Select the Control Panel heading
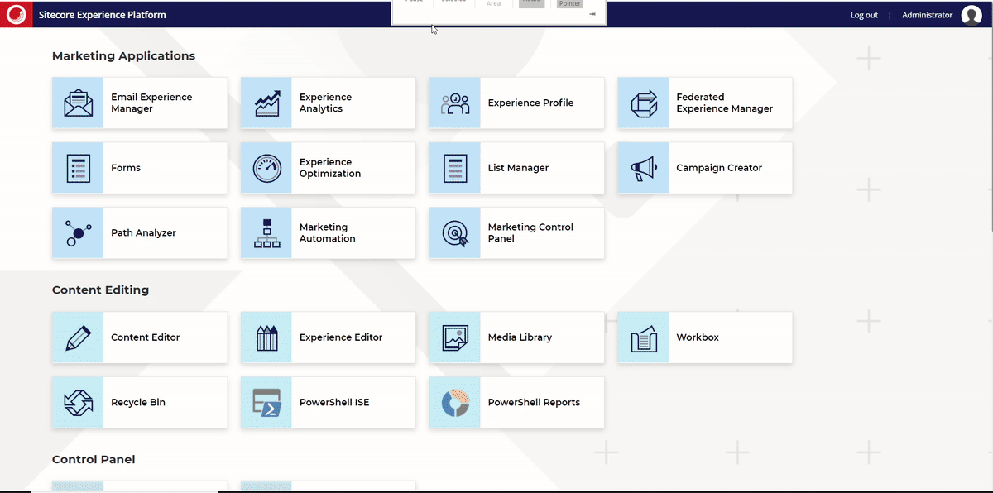Viewport: 993px width, 493px height. click(94, 459)
